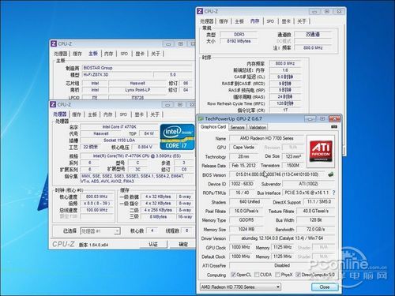Open the 处理器 tab in CPU-Z memory window
This screenshot has width=395, height=296.
(x=206, y=21)
